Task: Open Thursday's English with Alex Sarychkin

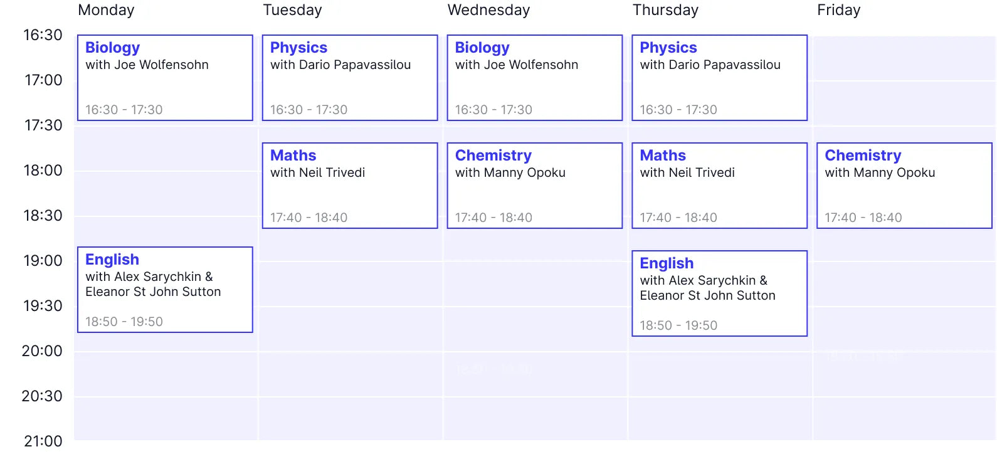Action: tap(719, 293)
